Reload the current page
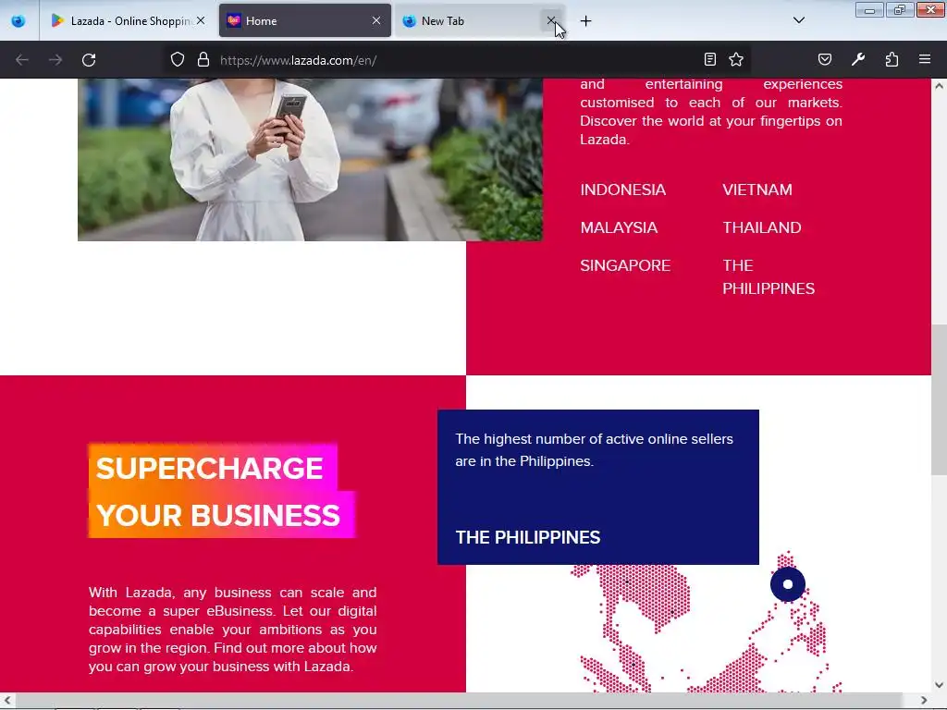947x710 pixels. tap(89, 60)
